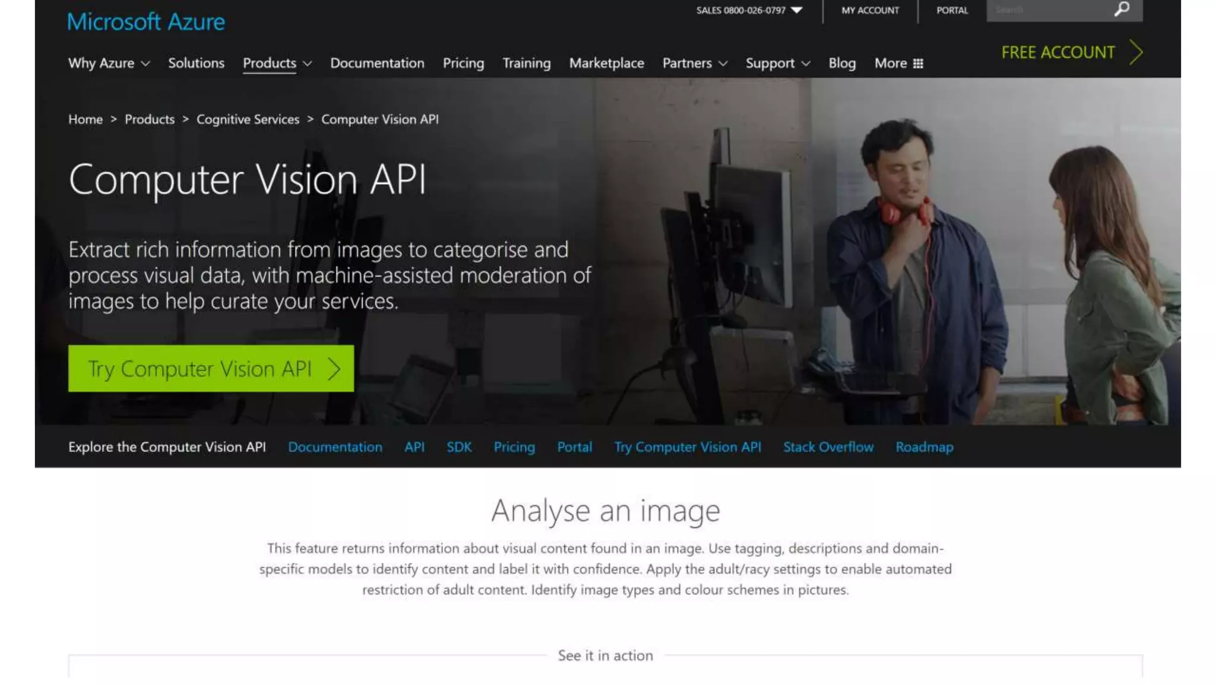Go to the Training nav item
The image size is (1216, 684).
tap(526, 63)
